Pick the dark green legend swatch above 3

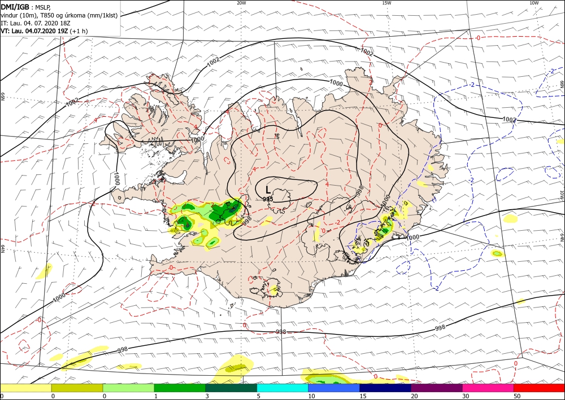pos(231,388)
